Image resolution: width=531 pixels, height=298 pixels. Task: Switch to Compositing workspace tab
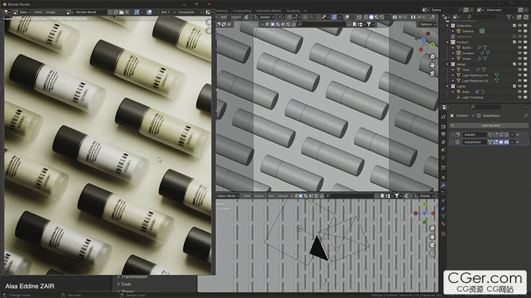point(242,11)
